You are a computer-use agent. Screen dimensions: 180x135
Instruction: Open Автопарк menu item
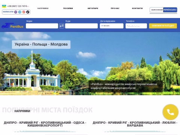tap(93, 8)
